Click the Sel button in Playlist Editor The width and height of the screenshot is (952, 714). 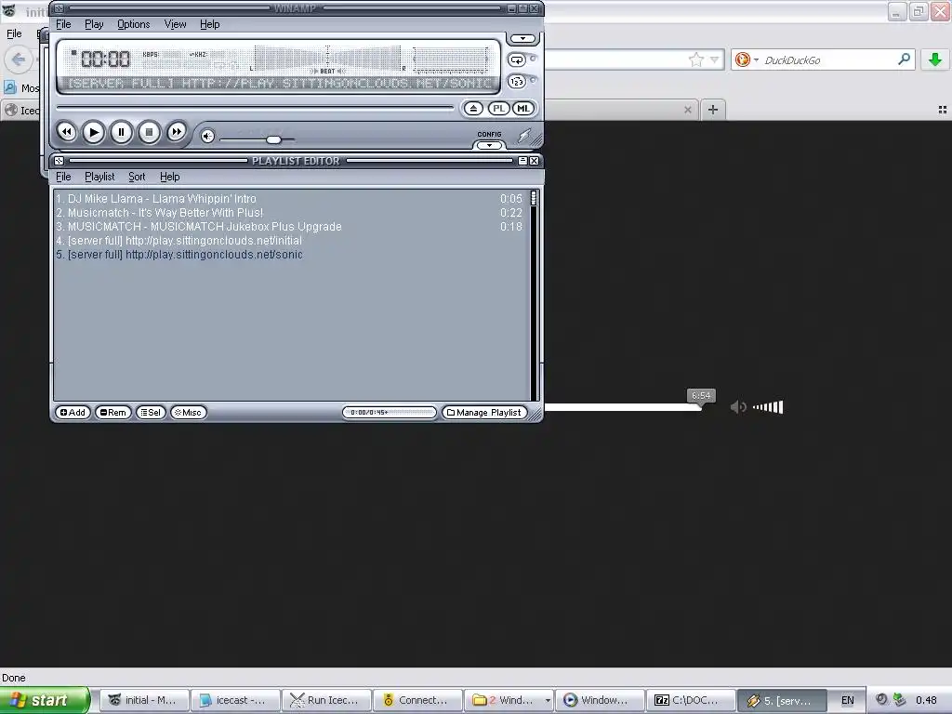(151, 412)
